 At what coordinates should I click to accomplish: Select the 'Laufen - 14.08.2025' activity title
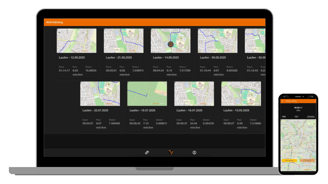pos(166,58)
